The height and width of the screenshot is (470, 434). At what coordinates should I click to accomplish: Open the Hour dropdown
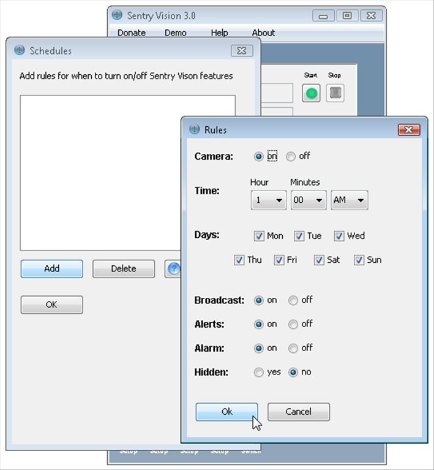pos(269,200)
